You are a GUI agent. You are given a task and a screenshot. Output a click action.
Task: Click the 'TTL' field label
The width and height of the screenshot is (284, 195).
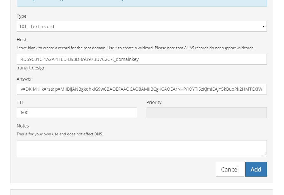pyautogui.click(x=20, y=102)
